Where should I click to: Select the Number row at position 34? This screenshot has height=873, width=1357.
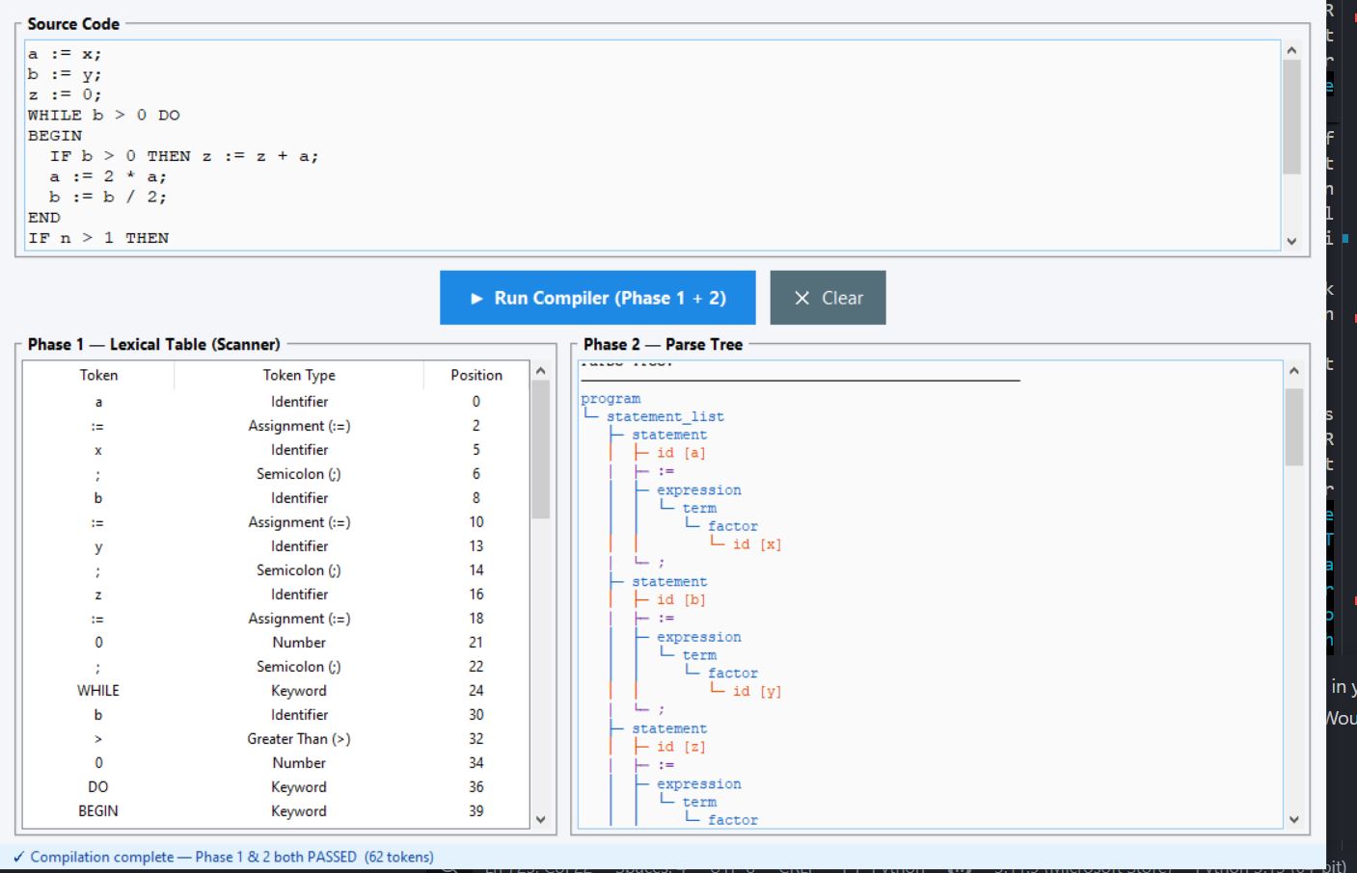276,763
